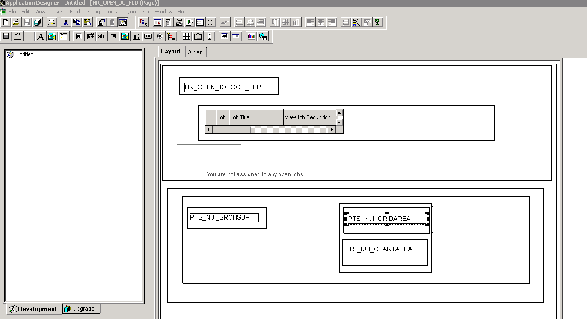The width and height of the screenshot is (587, 319).
Task: Select the Tree control tool icon
Action: 171,36
